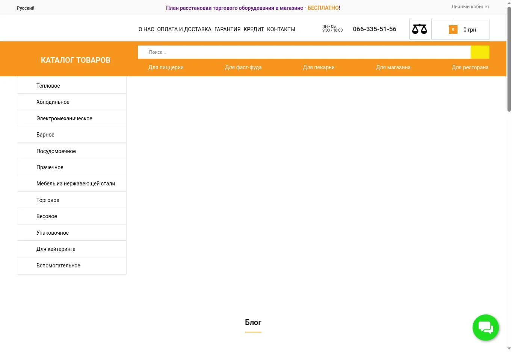Open the green live chat bubble
This screenshot has width=512, height=352.
[485, 328]
